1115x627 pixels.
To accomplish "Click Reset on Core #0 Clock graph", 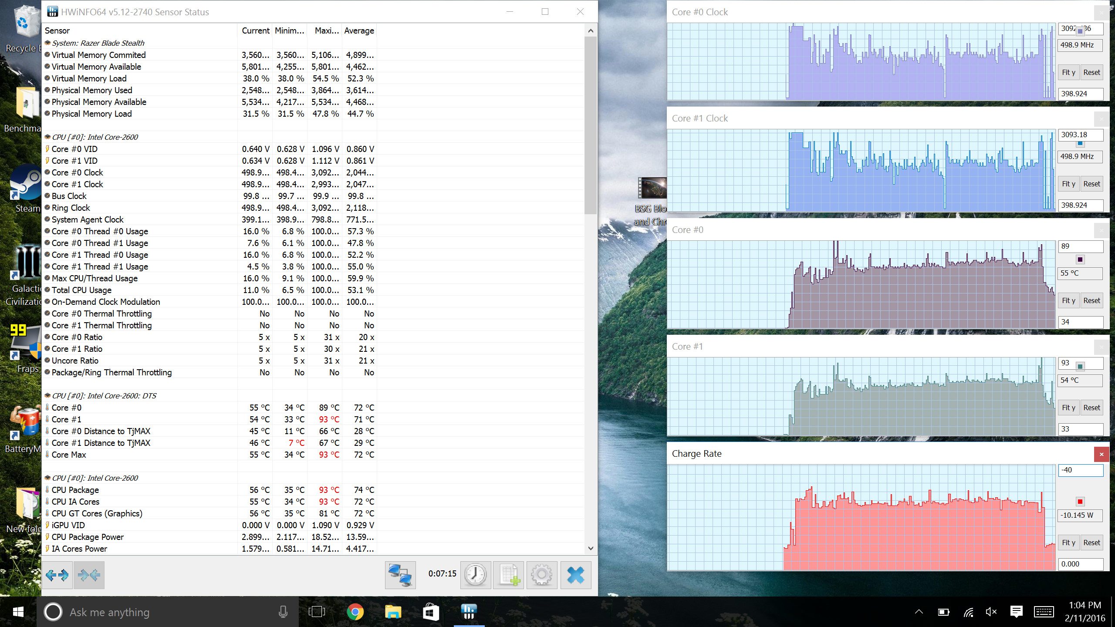I will coord(1091,72).
